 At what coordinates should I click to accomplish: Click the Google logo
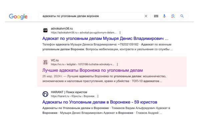click(18, 17)
